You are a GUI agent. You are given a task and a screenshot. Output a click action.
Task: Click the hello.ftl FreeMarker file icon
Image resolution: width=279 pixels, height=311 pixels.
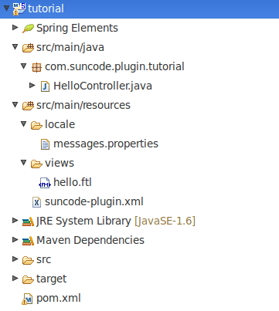[45, 183]
